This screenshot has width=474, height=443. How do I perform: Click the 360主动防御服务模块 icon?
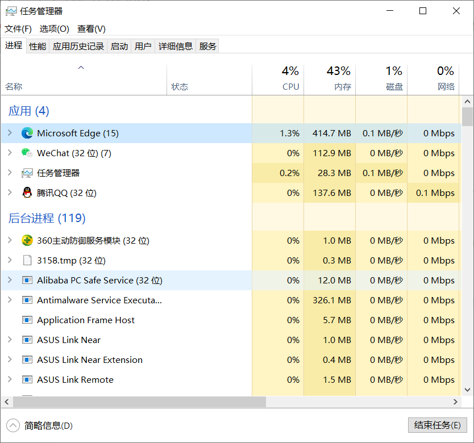27,241
